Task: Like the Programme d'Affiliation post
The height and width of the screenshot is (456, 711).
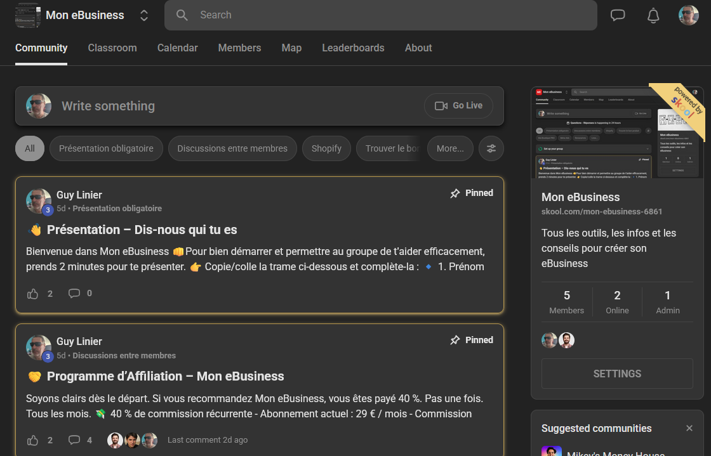Action: [33, 440]
